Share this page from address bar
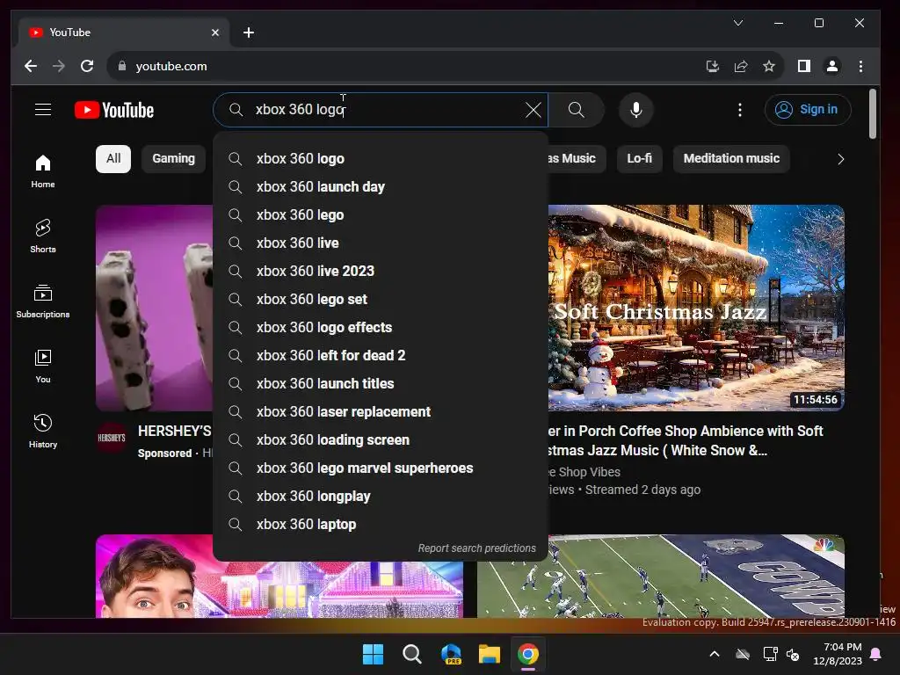 tap(740, 66)
